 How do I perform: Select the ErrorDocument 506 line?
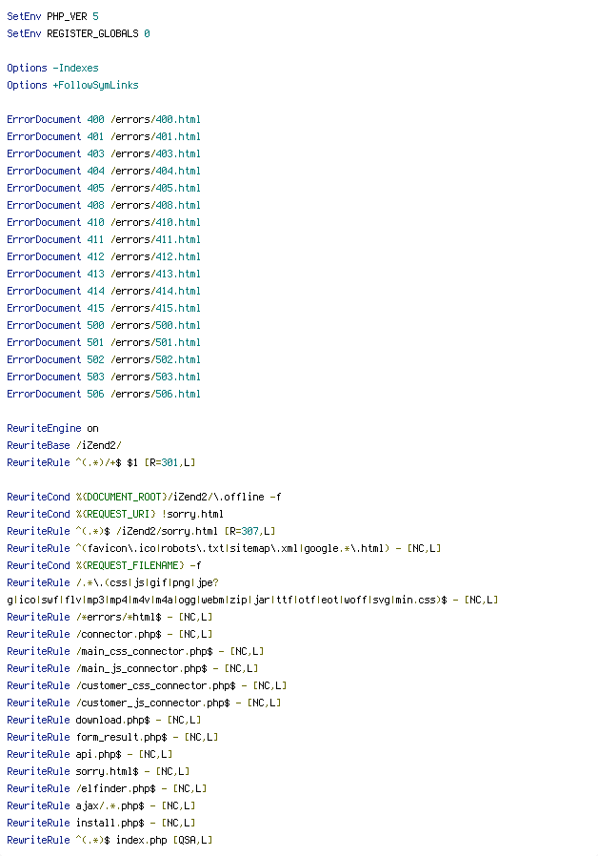[104, 394]
